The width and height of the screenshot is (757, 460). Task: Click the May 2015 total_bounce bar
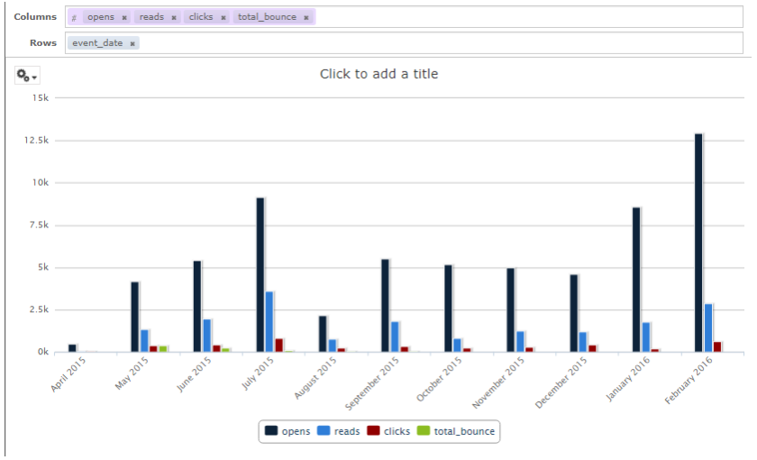coord(163,348)
